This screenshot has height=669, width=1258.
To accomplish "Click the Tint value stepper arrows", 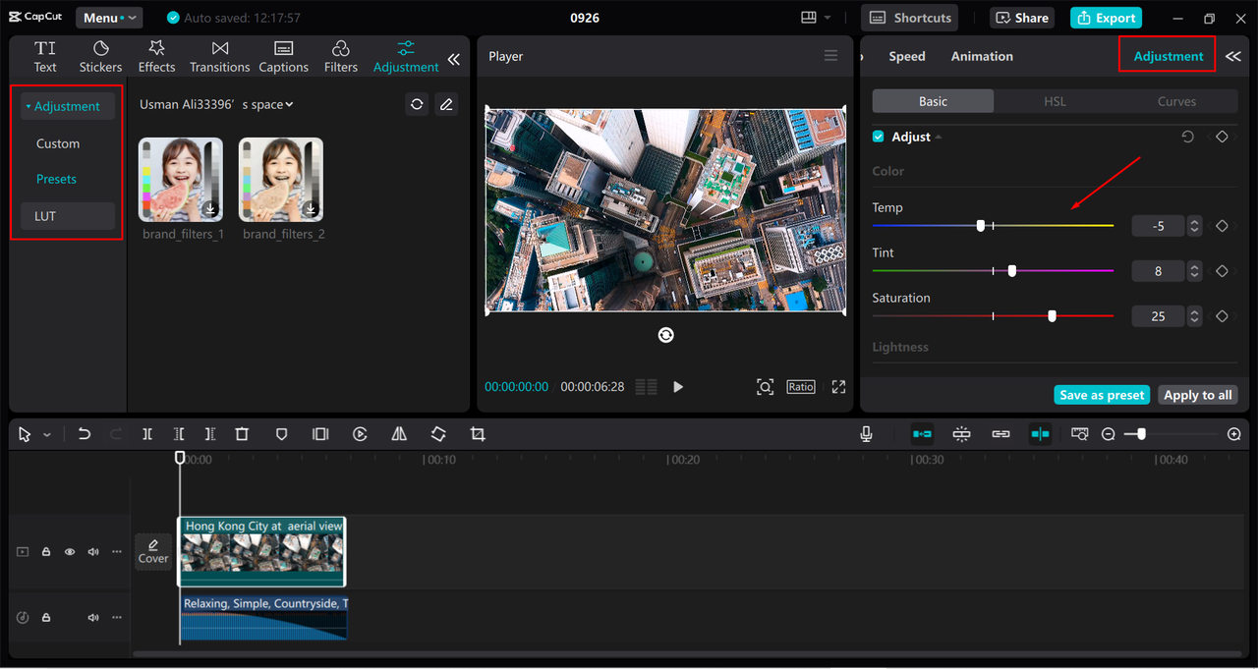I will pyautogui.click(x=1194, y=271).
